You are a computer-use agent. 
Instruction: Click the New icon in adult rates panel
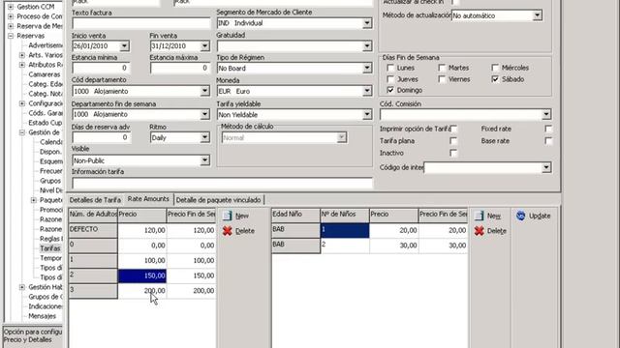coord(228,216)
